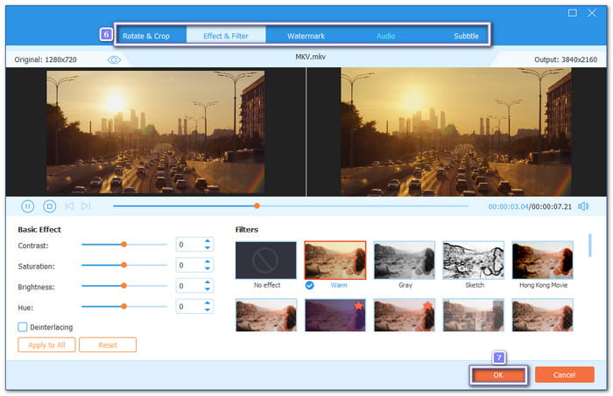Click the Original: 1280x720 label
This screenshot has width=613, height=396.
[x=46, y=59]
